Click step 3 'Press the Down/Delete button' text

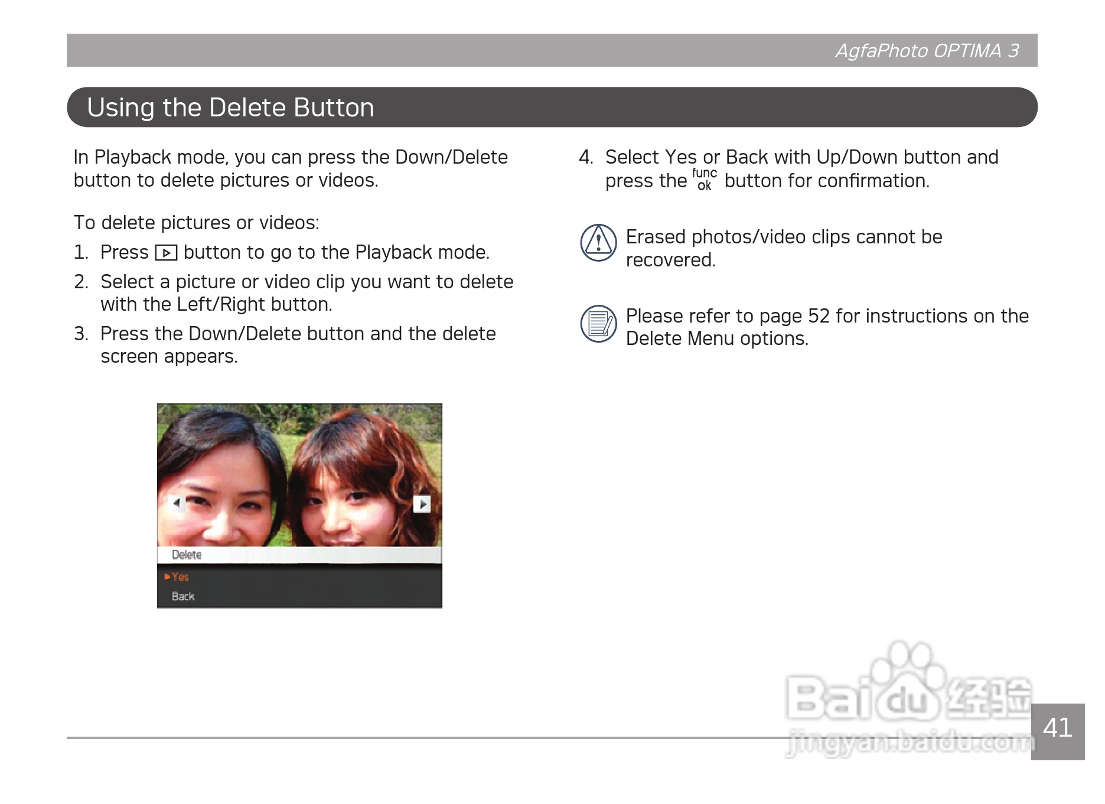point(298,345)
